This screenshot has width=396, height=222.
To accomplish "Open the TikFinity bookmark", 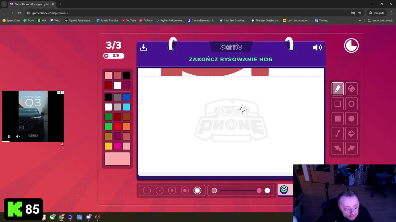I will pyautogui.click(x=146, y=20).
